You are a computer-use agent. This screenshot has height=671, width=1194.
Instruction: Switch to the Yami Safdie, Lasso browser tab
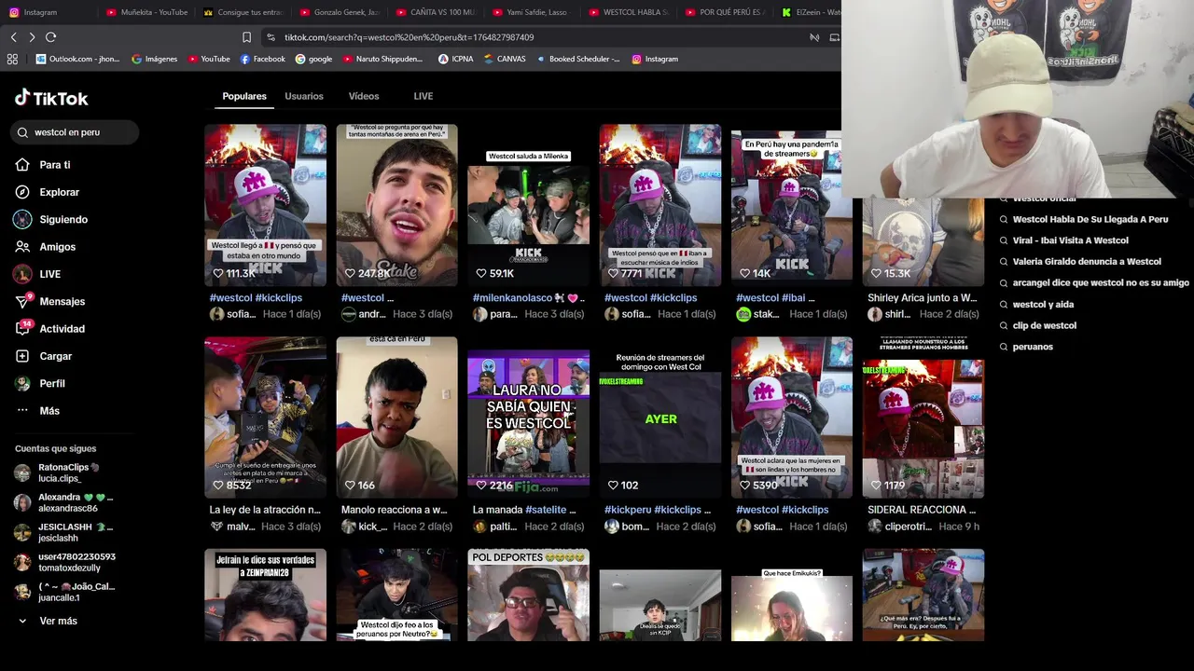click(x=534, y=12)
